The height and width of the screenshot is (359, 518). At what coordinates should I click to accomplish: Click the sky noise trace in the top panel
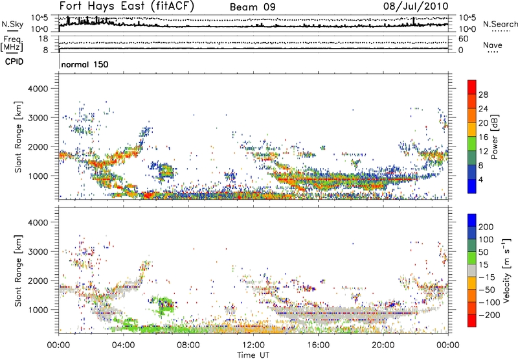click(253, 26)
